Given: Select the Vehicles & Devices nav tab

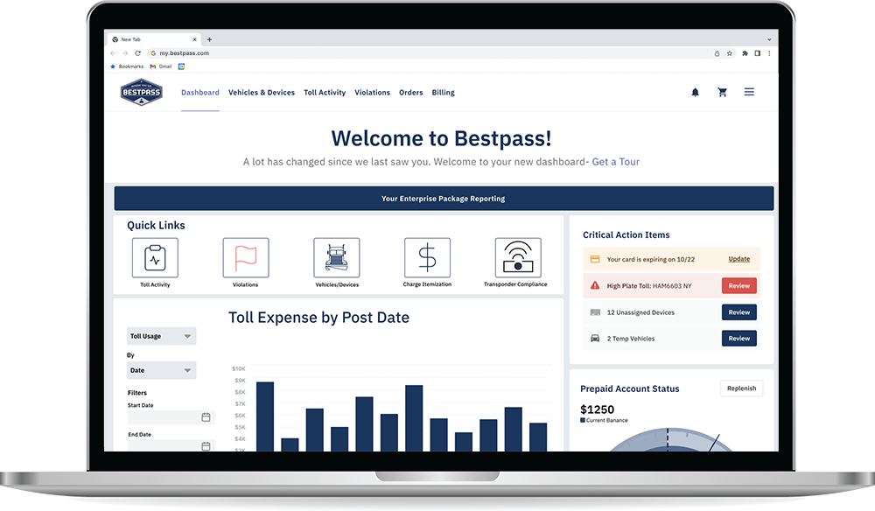Looking at the screenshot, I should pos(262,93).
